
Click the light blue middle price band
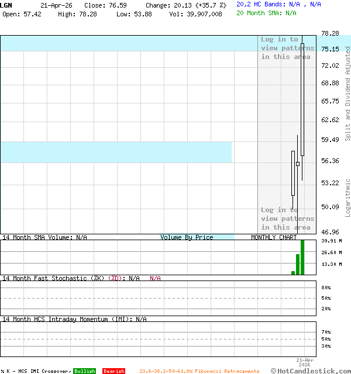tap(116, 152)
